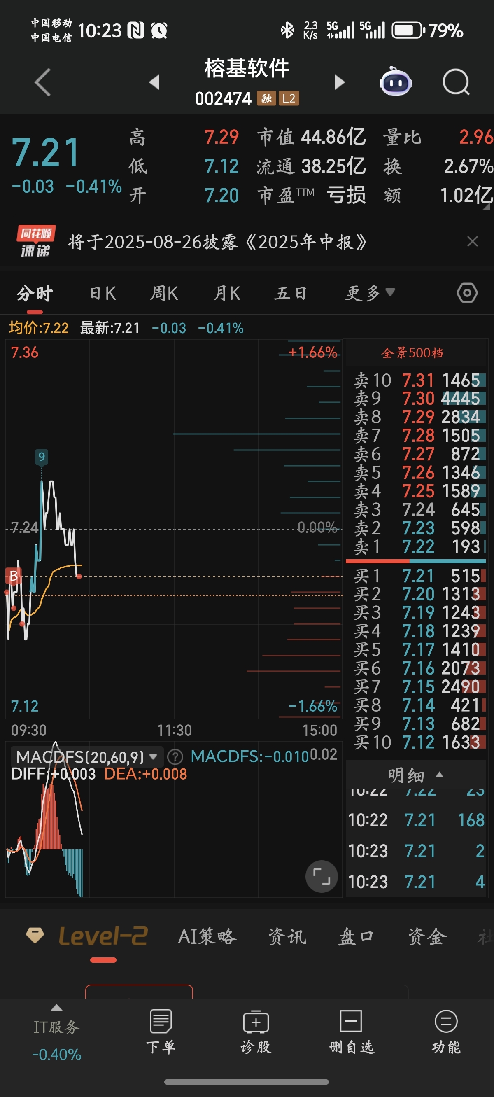Tap the 10:23 trade of 2 lots
This screenshot has height=1097, width=494.
pyautogui.click(x=416, y=851)
